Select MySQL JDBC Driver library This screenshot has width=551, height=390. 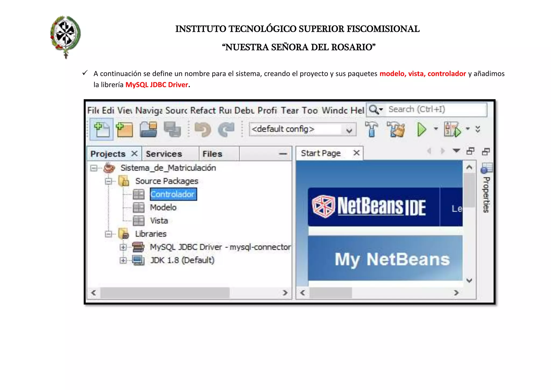220,247
